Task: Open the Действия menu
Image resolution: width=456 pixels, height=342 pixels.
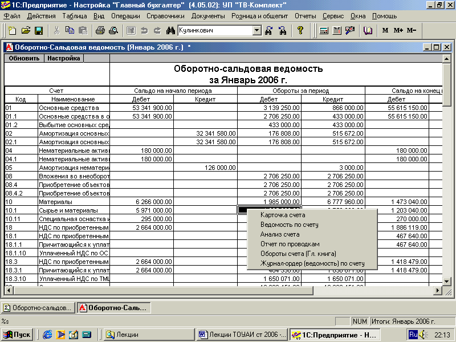Action: tap(41, 16)
